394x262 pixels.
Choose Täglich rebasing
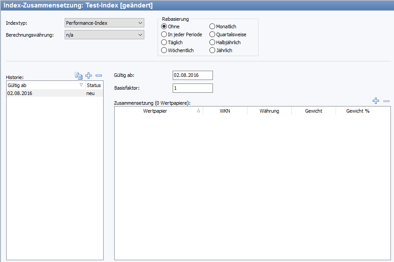[x=164, y=42]
